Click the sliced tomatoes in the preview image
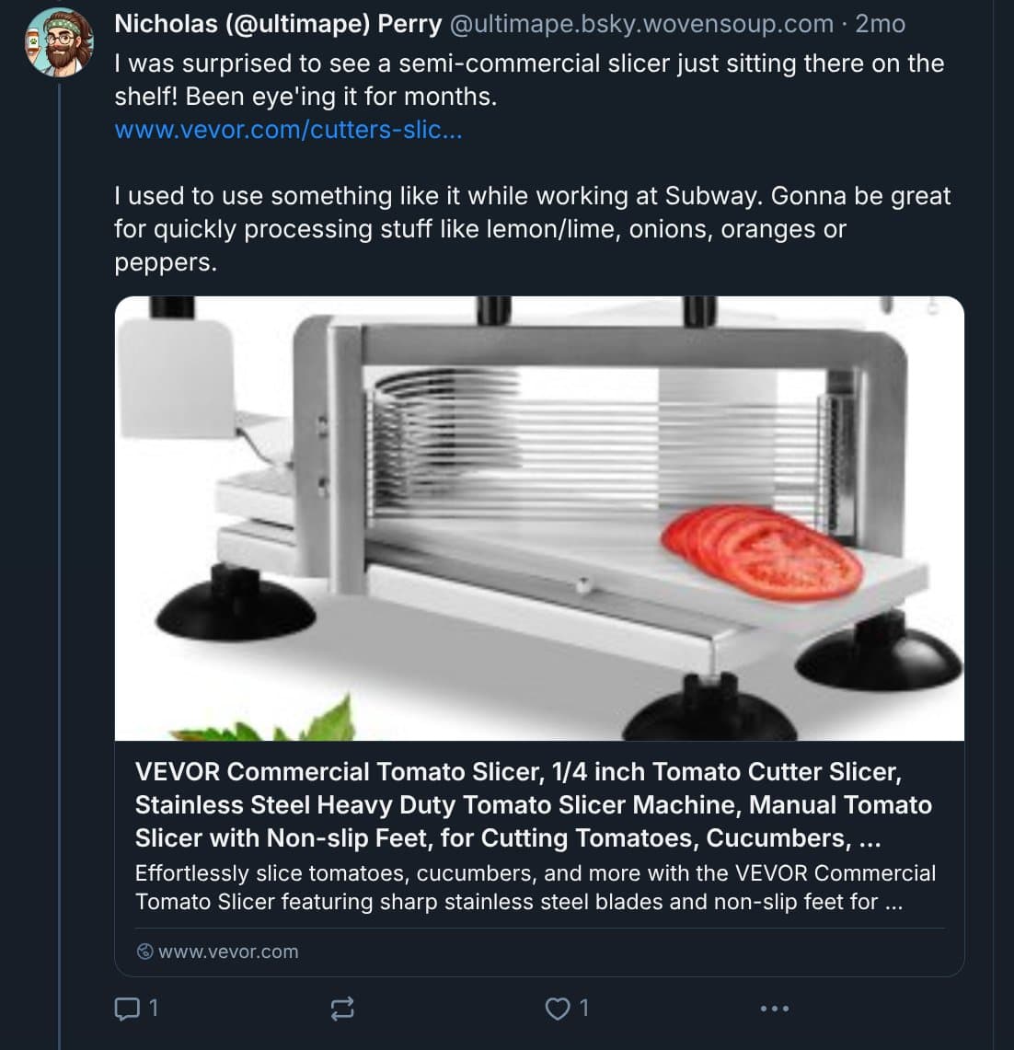 pos(762,548)
